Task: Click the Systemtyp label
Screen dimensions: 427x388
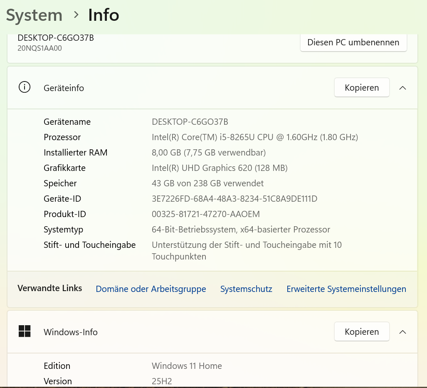Action: [63, 230]
